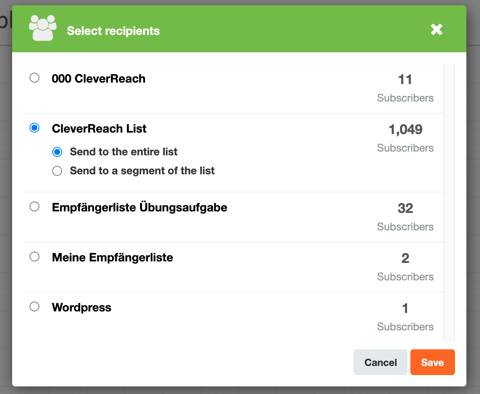Screen dimensions: 480x394
Task: Select the Meine Empfängerliste radio button
Action: [x=34, y=256]
